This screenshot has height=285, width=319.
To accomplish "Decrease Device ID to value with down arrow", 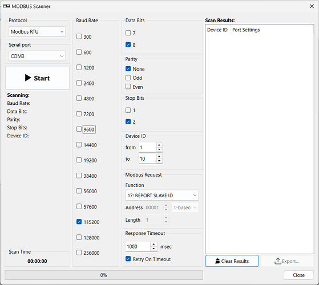I will click(x=159, y=161).
